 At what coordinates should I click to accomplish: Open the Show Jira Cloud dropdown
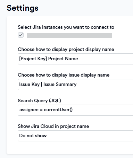[75, 136]
